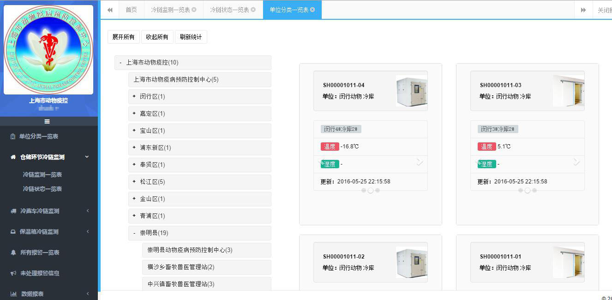Switch to the 首页 tab
612x300 pixels.
131,10
